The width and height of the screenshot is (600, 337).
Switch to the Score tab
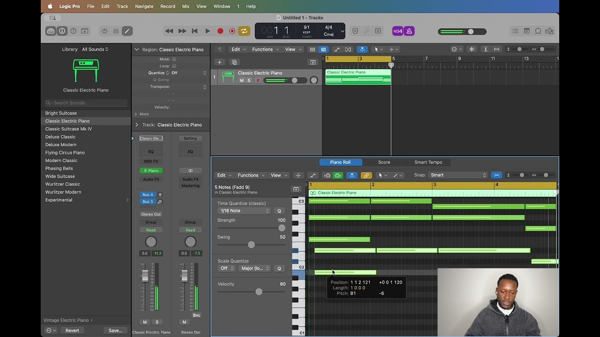[384, 162]
